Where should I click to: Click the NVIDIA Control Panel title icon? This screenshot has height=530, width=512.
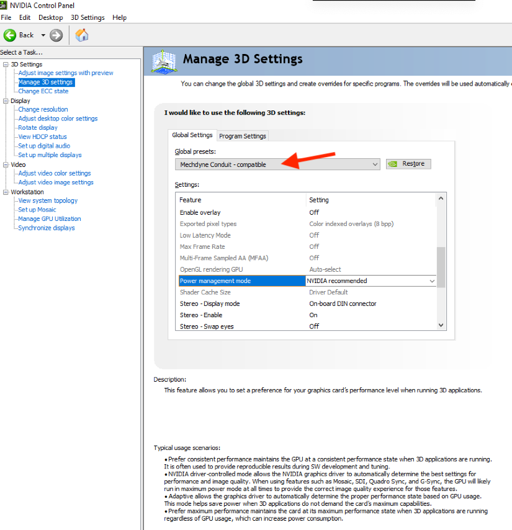(5, 6)
